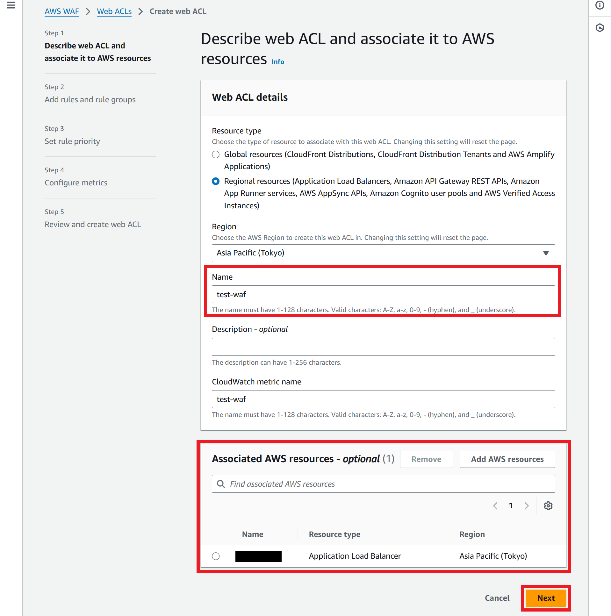Screen dimensions: 611x616
Task: Open the Region dropdown showing Asia Pacific (Tokyo)
Action: coord(383,253)
